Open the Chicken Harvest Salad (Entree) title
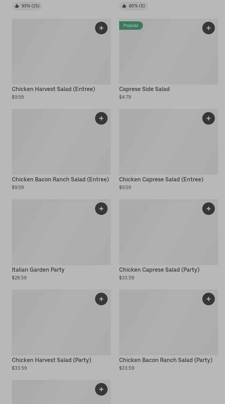The height and width of the screenshot is (404, 225). 53,89
